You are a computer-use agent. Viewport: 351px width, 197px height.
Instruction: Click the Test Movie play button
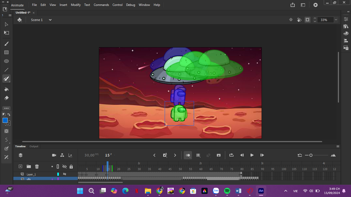316,5
